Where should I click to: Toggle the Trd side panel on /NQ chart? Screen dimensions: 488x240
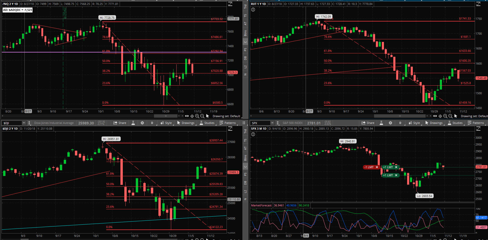pyautogui.click(x=245, y=7)
